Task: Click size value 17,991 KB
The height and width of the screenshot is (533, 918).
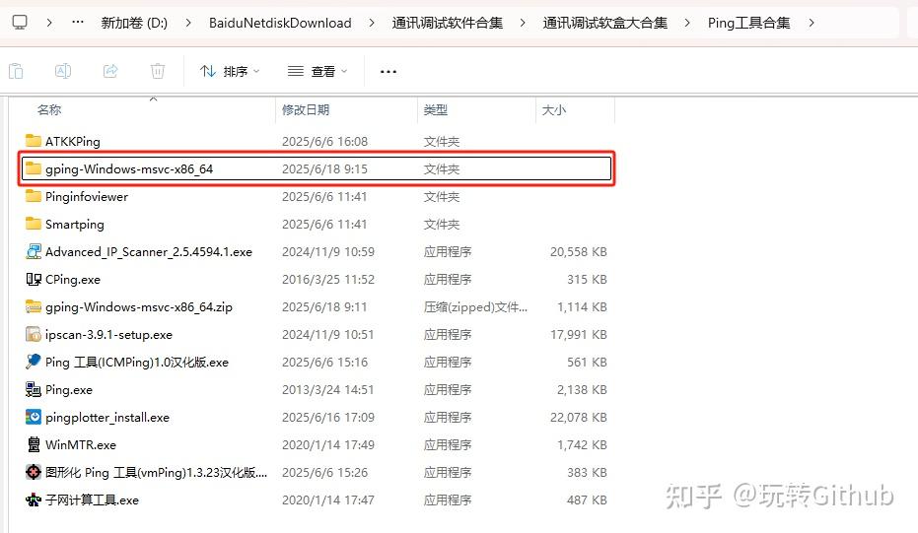Action: tap(579, 334)
